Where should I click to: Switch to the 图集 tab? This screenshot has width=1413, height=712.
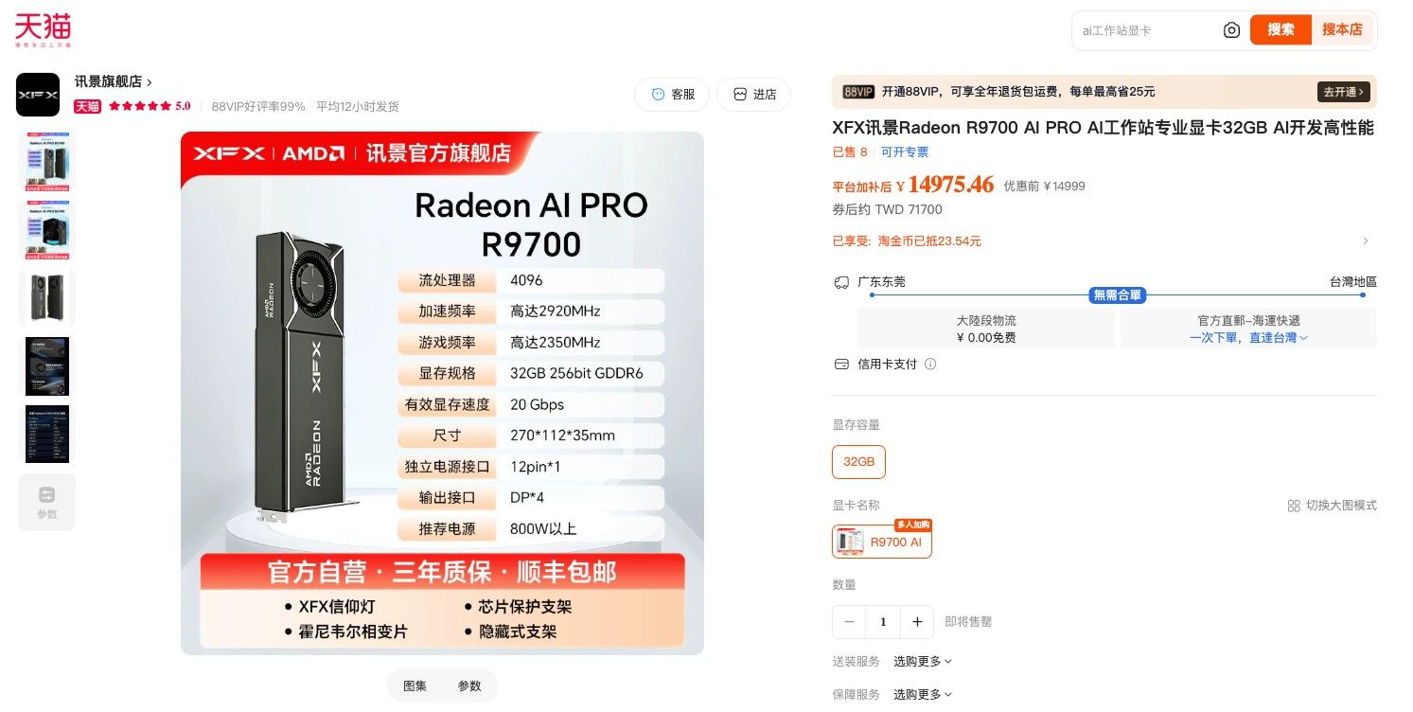coord(415,685)
